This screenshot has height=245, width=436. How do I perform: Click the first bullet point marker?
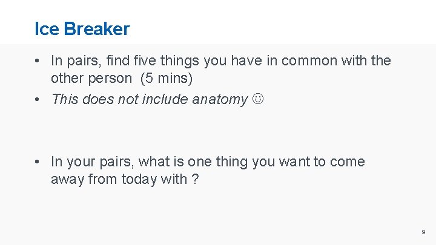(x=38, y=60)
